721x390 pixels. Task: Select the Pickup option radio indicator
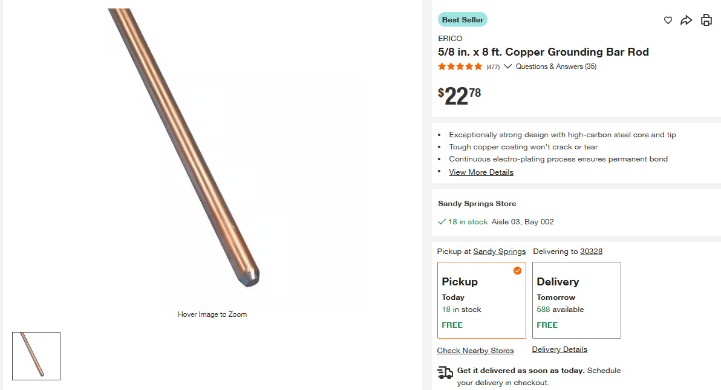coord(517,271)
